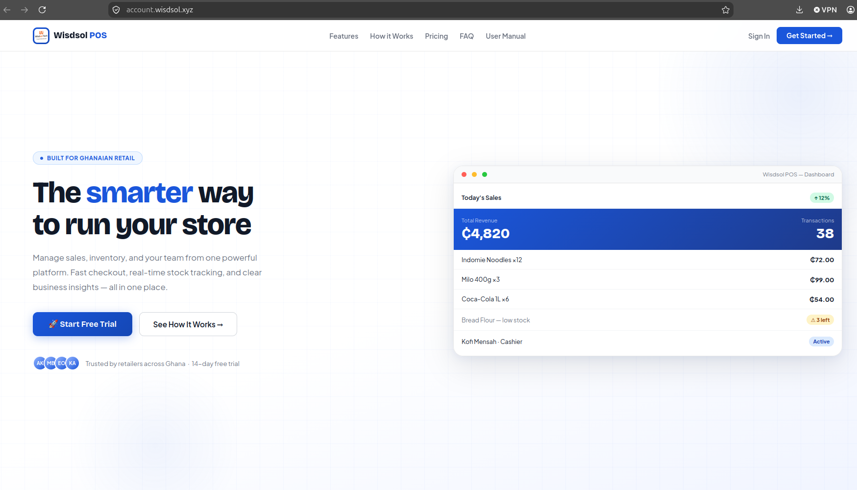Image resolution: width=857 pixels, height=490 pixels.
Task: Click the 'Built for Ghanaian Retail' badge
Action: click(88, 158)
